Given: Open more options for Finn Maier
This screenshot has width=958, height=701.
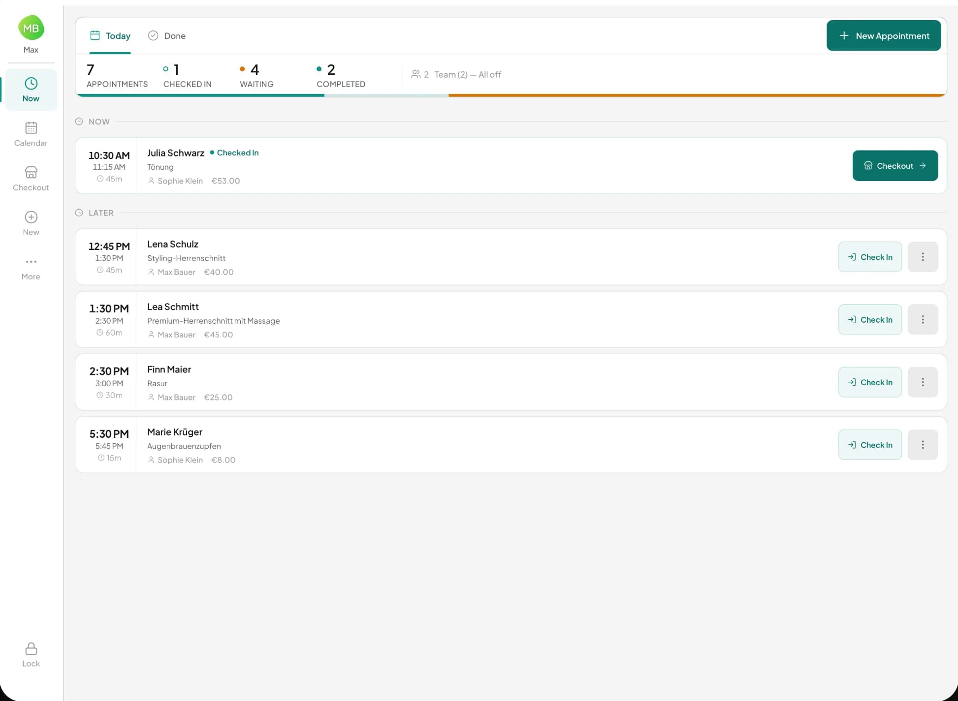Looking at the screenshot, I should pyautogui.click(x=923, y=382).
